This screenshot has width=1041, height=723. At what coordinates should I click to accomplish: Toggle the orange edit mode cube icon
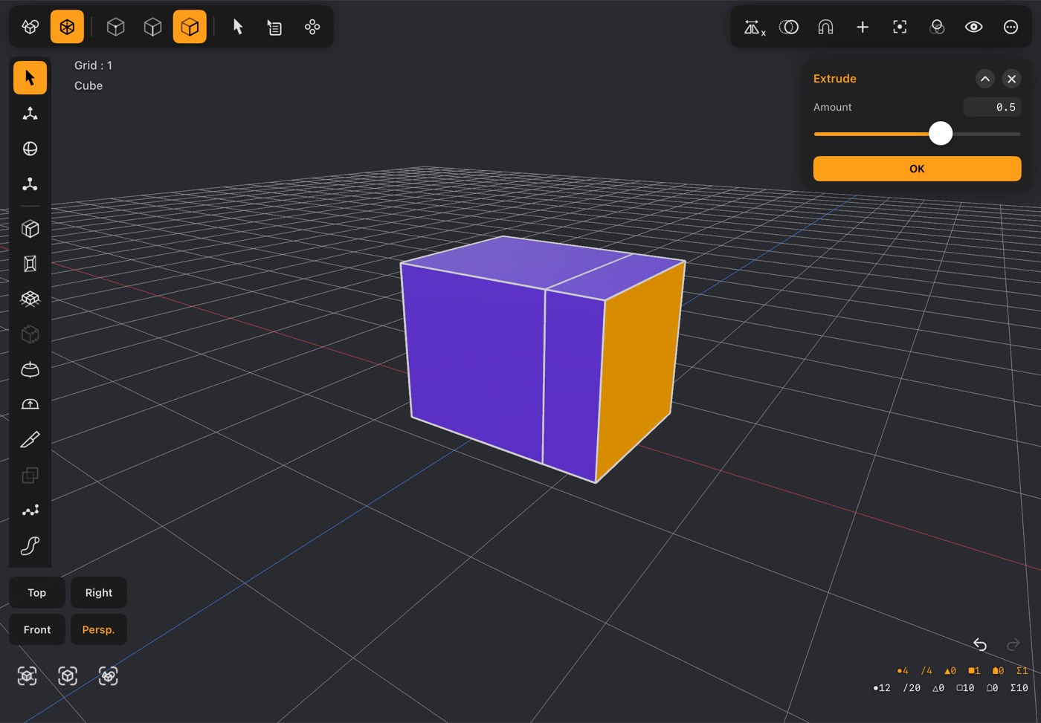point(67,27)
